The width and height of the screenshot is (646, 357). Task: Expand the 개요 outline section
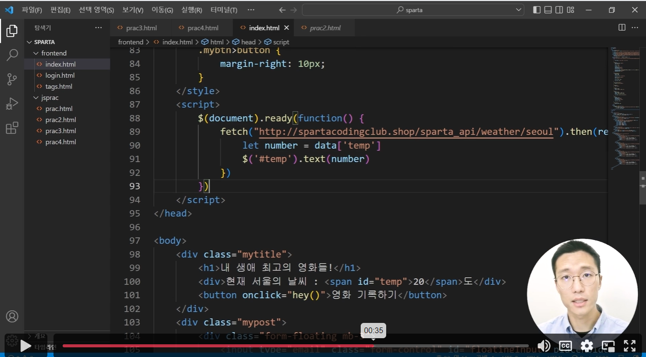pyautogui.click(x=37, y=336)
